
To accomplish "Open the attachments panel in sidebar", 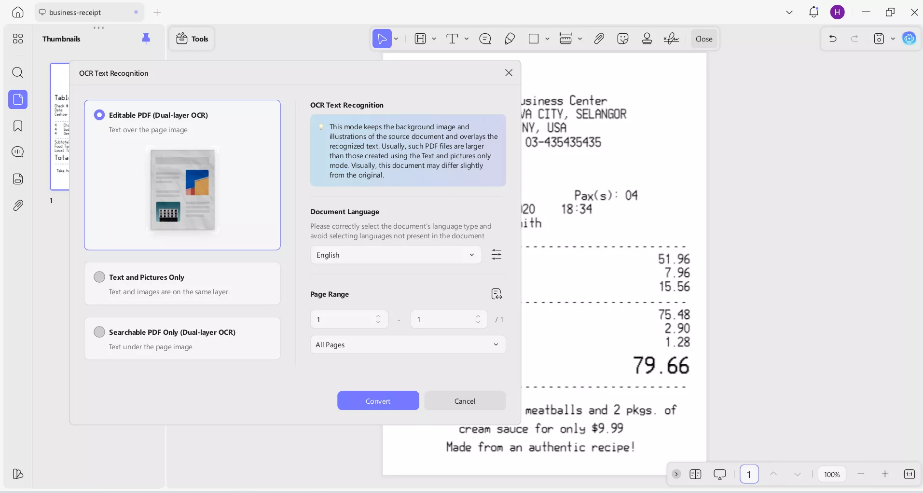I will point(18,205).
